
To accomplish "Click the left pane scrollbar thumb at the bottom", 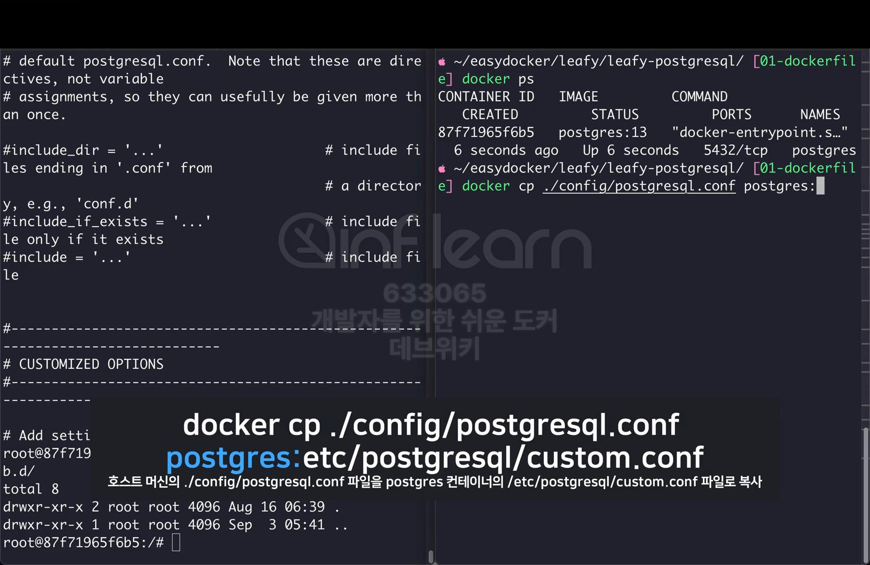I will coord(431,557).
